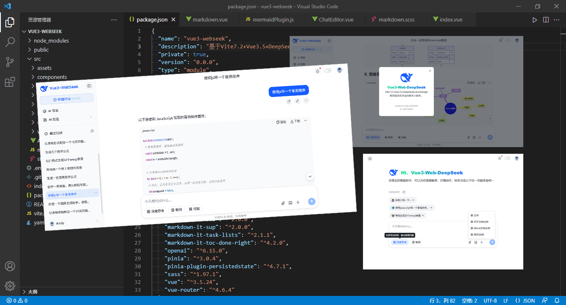Toggle 深度思考 in top-right mermaid window
The image size is (566, 305).
(374, 137)
